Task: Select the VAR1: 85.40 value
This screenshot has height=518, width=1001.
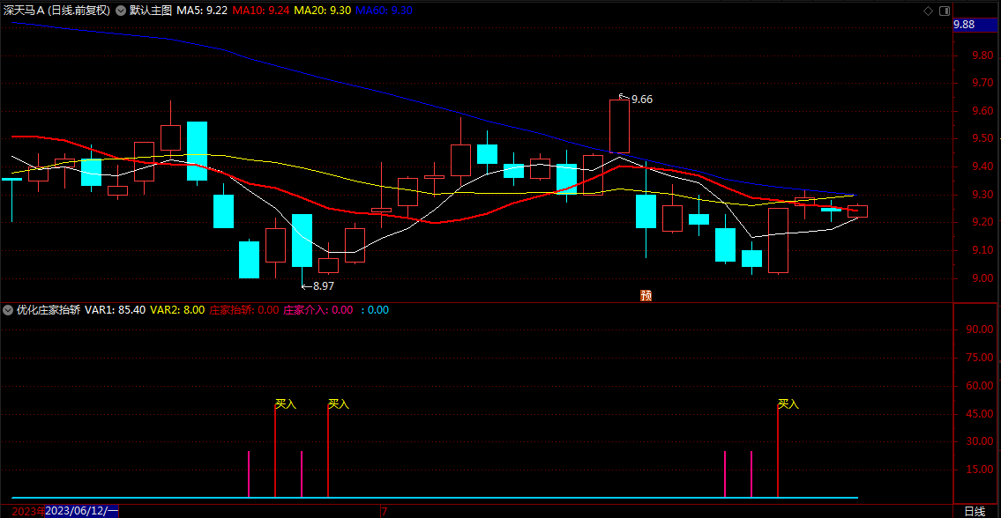Action: (x=115, y=310)
